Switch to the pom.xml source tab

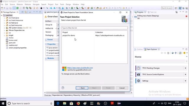pyautogui.click(x=96, y=95)
